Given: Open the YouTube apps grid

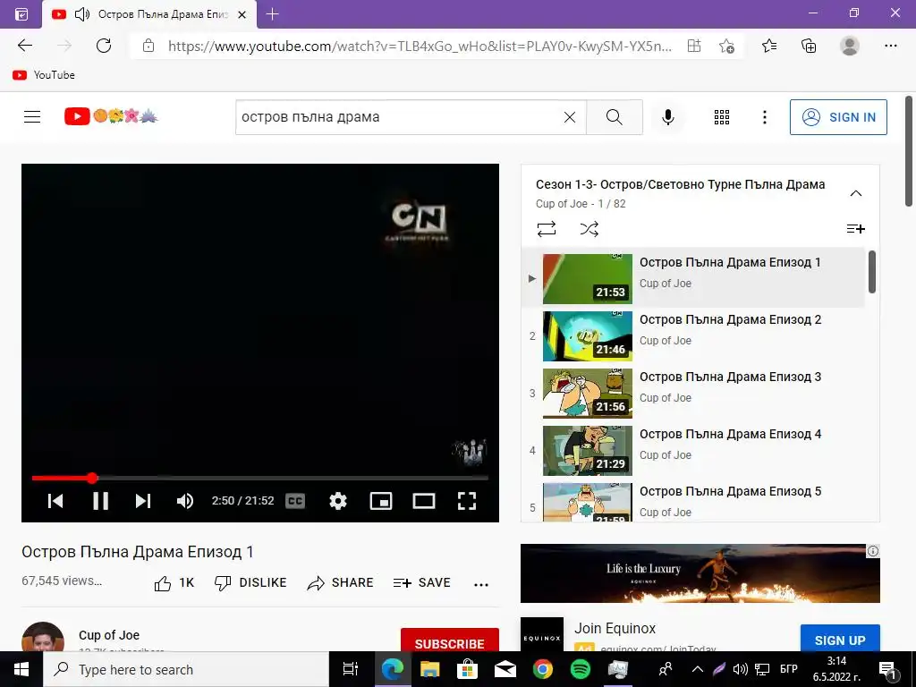Looking at the screenshot, I should (722, 117).
